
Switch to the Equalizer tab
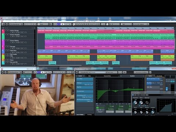[x=132, y=76]
